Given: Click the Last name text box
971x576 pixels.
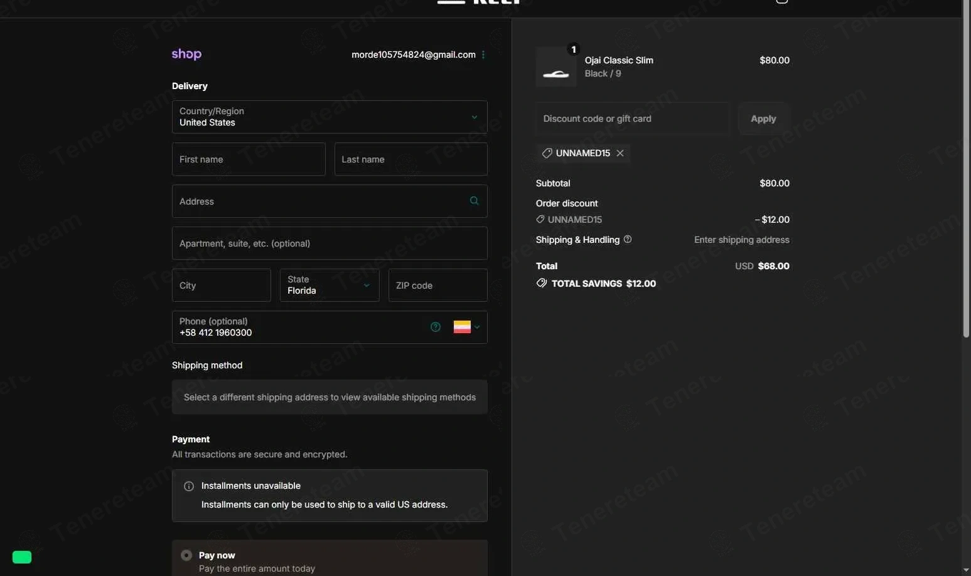Looking at the screenshot, I should pyautogui.click(x=410, y=159).
